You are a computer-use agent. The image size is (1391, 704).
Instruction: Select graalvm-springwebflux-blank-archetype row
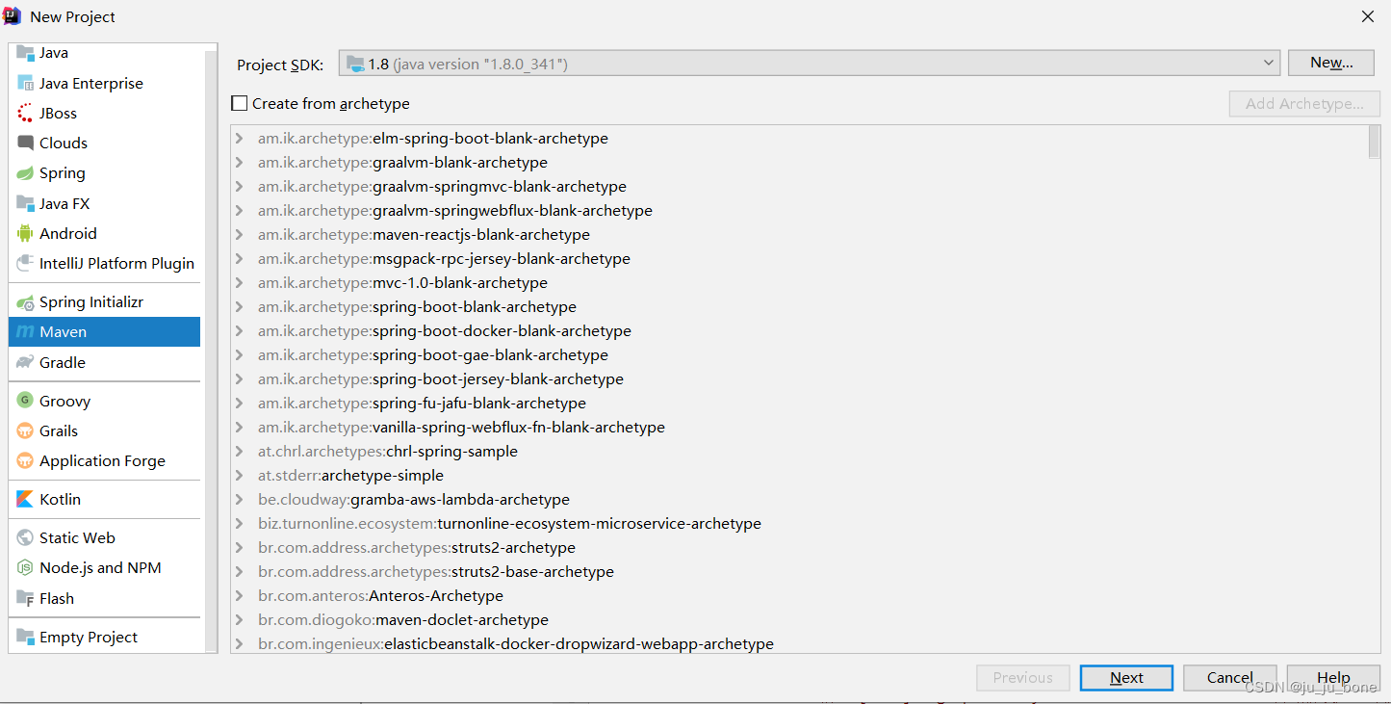[798, 210]
